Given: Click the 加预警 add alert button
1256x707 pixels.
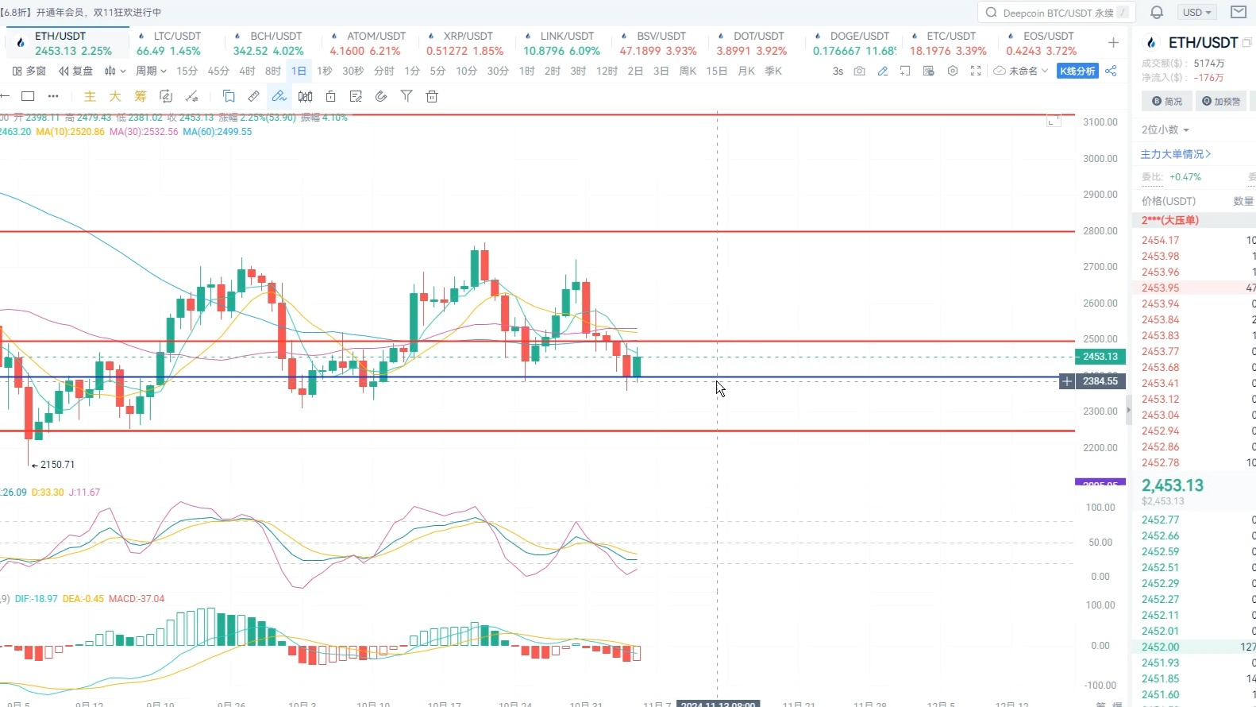Looking at the screenshot, I should click(x=1221, y=101).
